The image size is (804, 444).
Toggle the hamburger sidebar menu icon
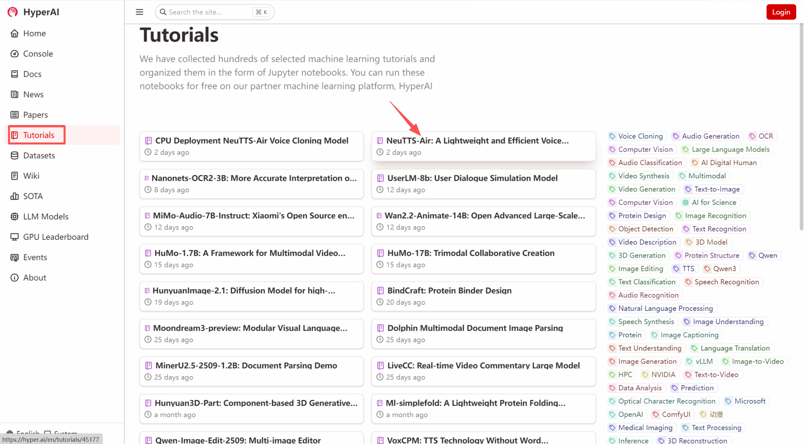(x=139, y=12)
